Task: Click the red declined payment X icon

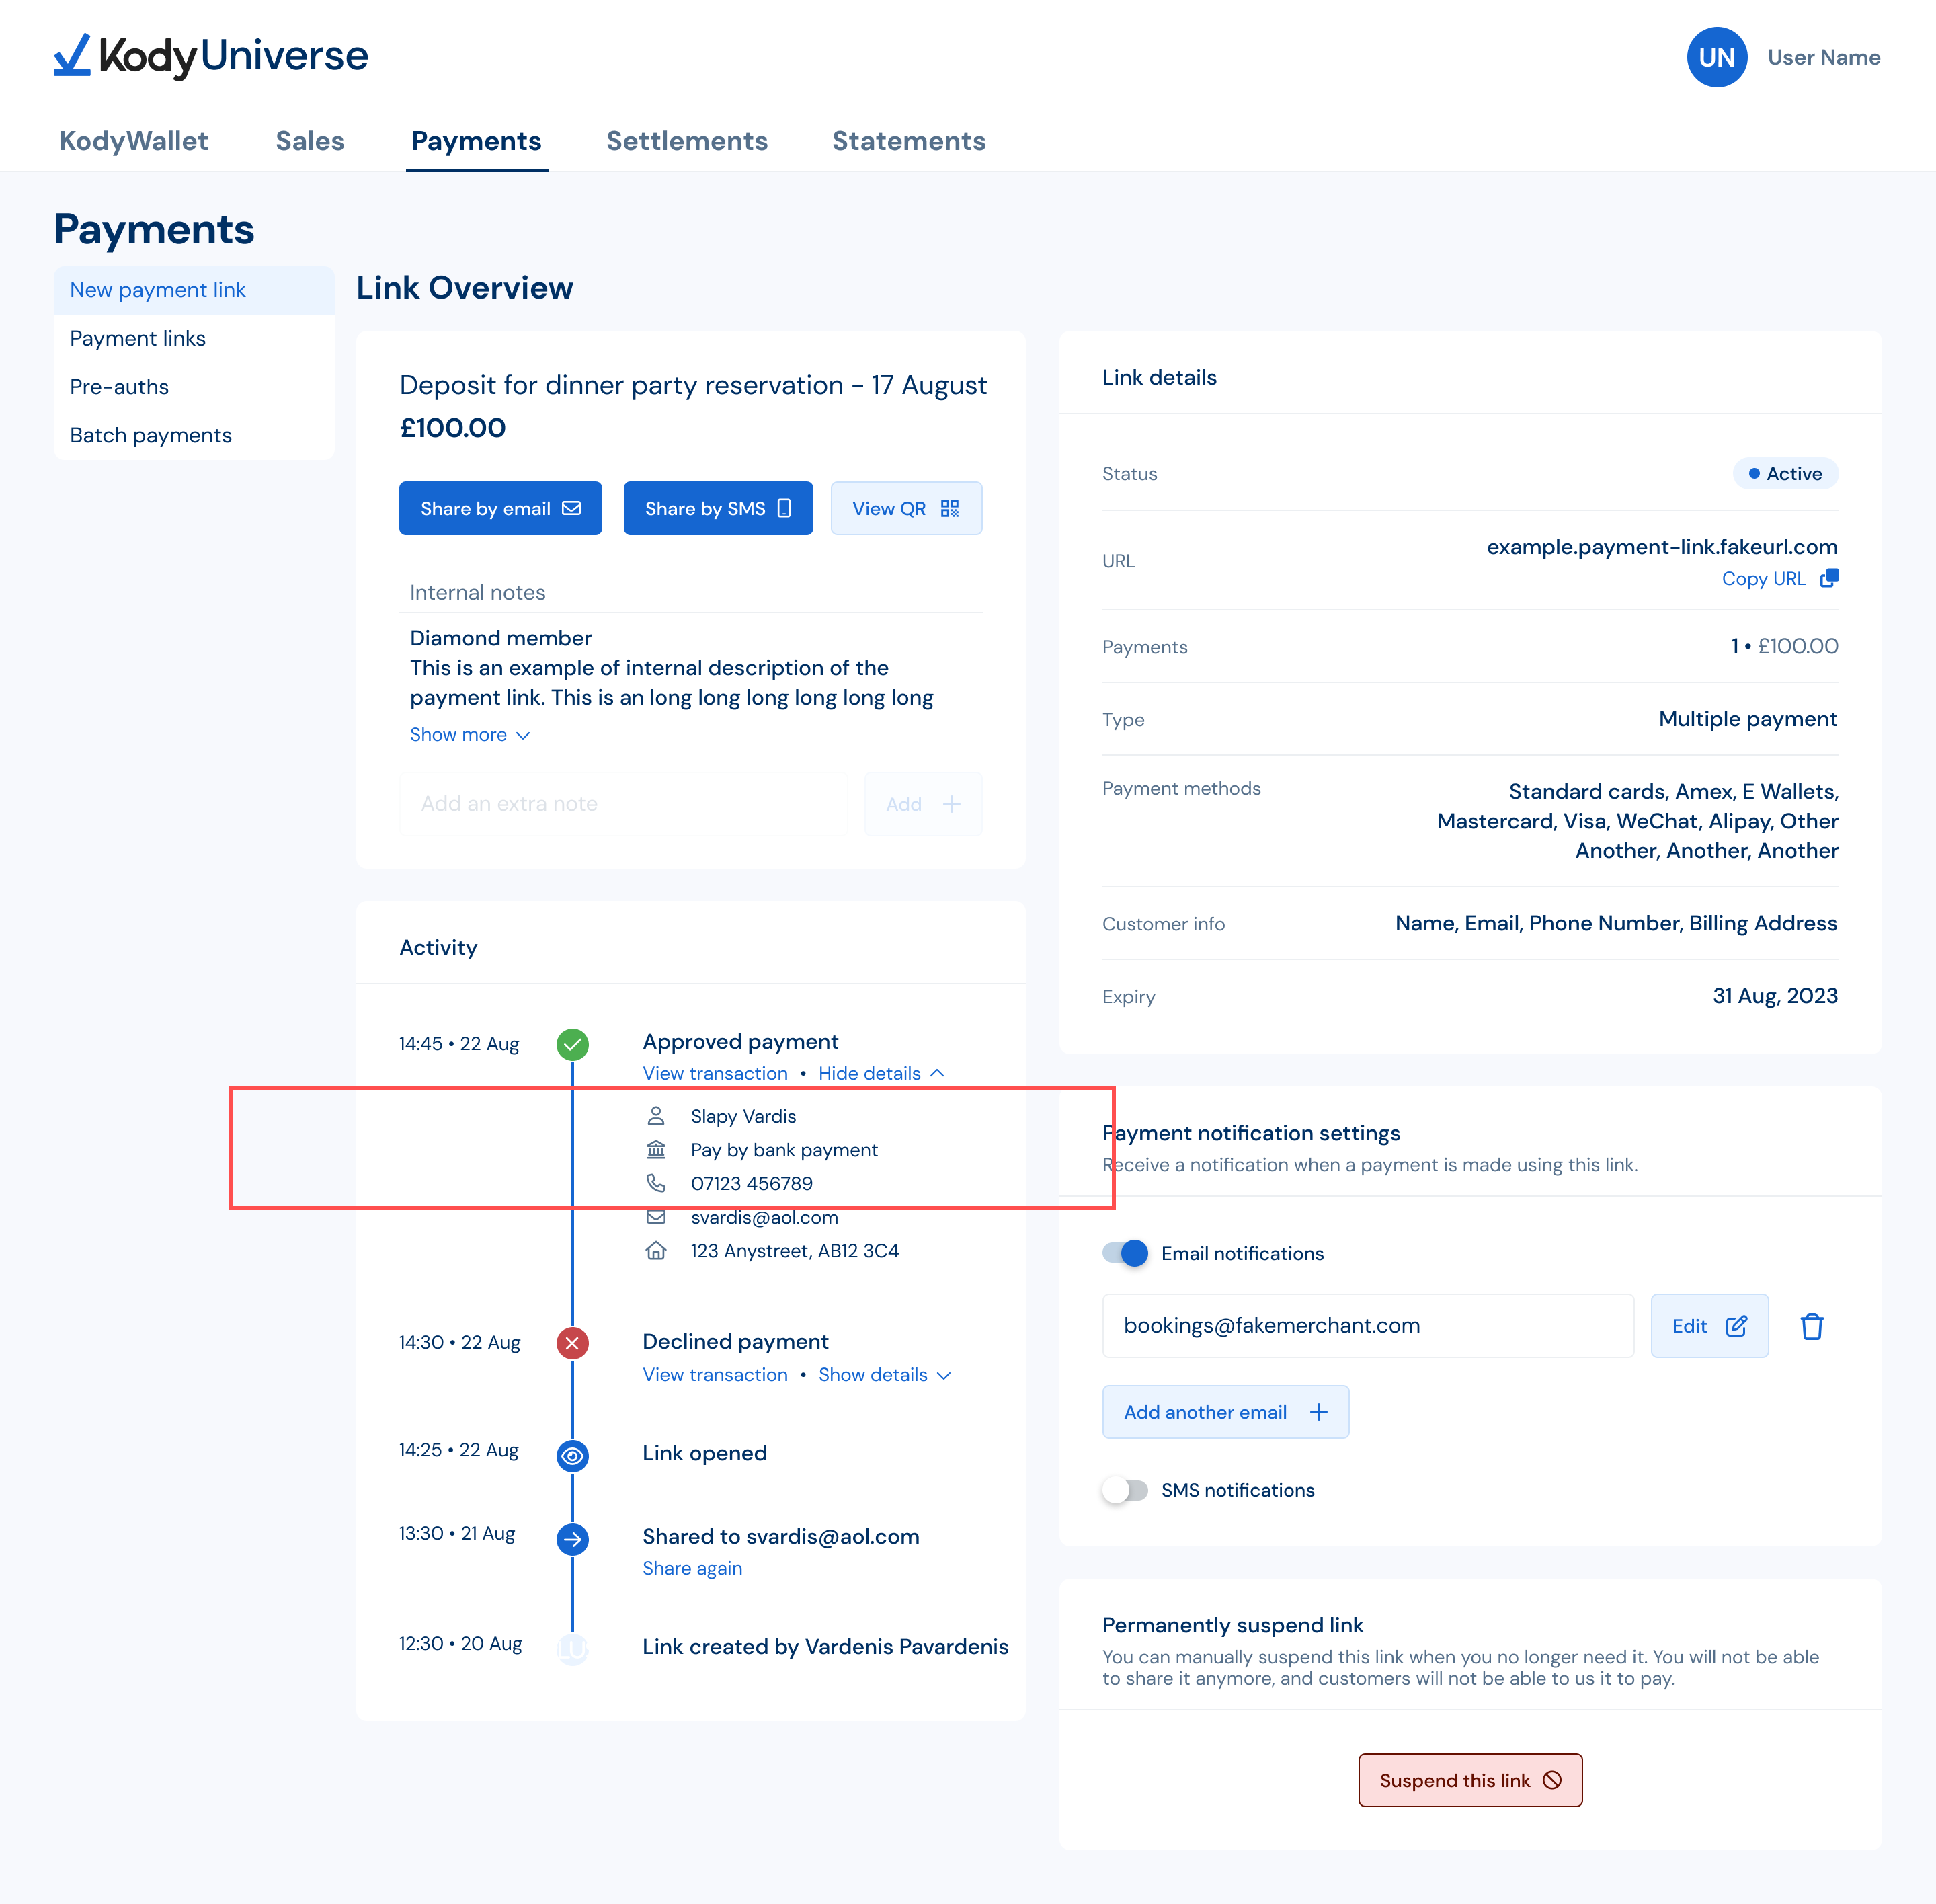Action: coord(572,1343)
